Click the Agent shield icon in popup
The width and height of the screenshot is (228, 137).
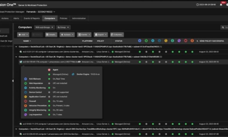[x=49, y=70]
